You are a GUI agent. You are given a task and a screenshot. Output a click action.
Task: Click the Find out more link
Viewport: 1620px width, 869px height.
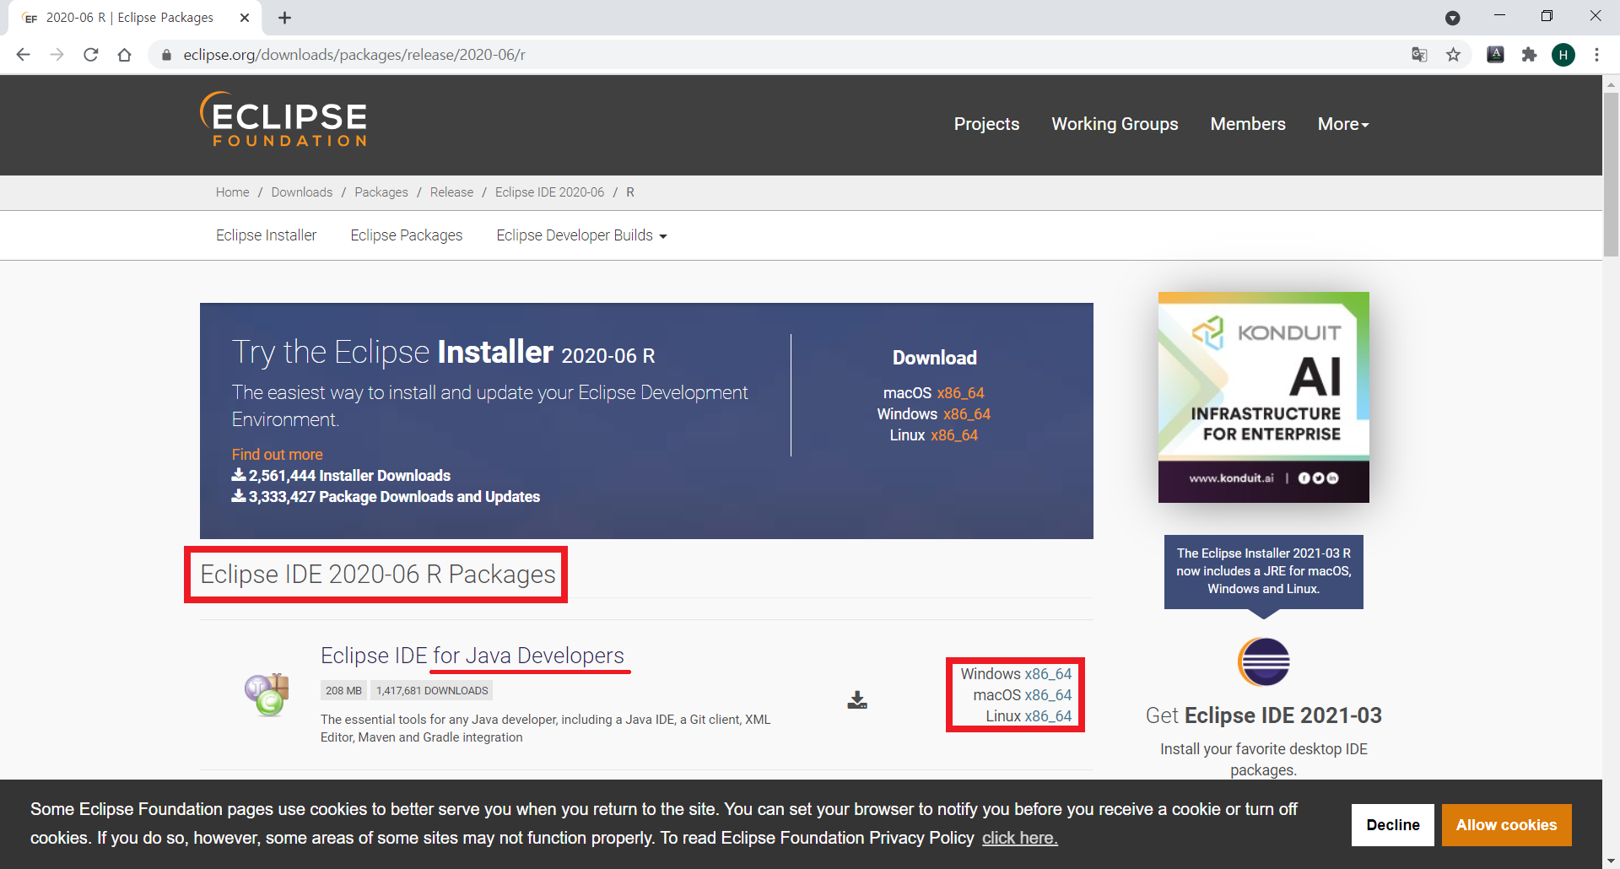click(277, 455)
